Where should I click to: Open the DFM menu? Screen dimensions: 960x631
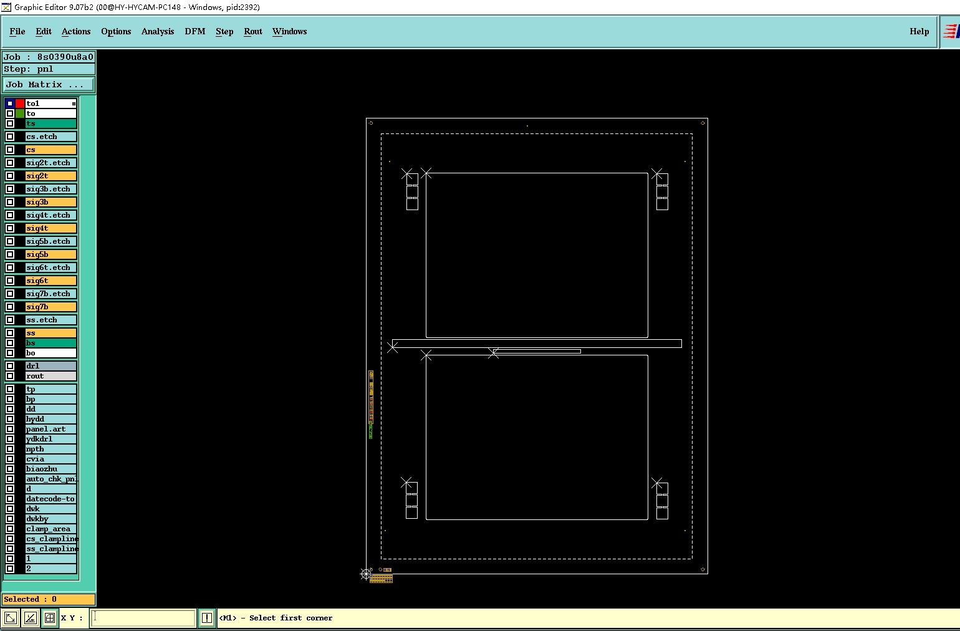pos(195,31)
